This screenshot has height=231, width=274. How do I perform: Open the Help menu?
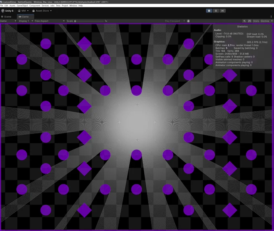coord(80,6)
